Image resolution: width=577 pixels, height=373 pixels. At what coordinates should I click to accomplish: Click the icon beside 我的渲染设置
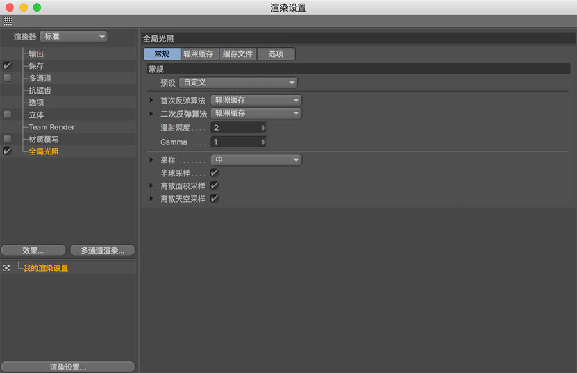[x=7, y=268]
